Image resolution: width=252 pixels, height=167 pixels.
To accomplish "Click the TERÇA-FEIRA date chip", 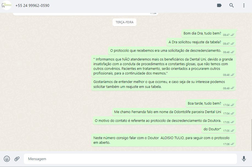I will (125, 22).
